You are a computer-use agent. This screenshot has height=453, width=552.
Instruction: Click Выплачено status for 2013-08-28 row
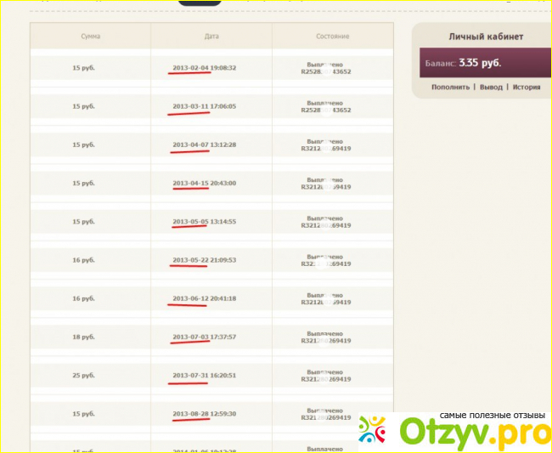tap(324, 411)
